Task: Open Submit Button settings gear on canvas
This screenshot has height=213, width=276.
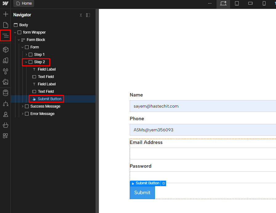Action: (x=164, y=183)
